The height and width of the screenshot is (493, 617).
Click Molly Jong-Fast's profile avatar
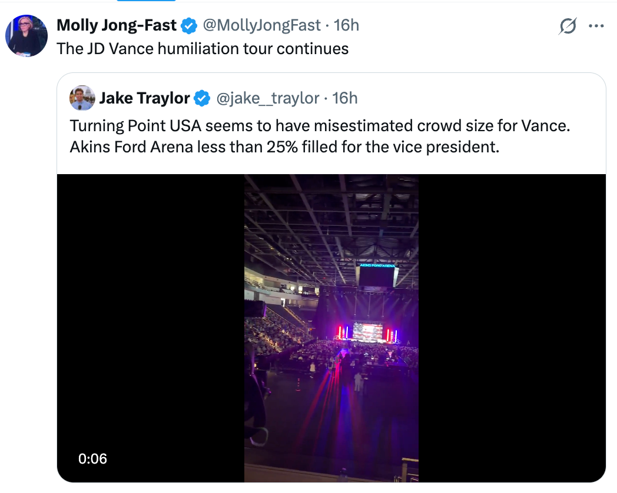[26, 36]
